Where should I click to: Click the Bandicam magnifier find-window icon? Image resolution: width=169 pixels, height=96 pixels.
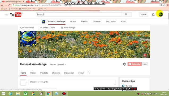tap(98, 89)
